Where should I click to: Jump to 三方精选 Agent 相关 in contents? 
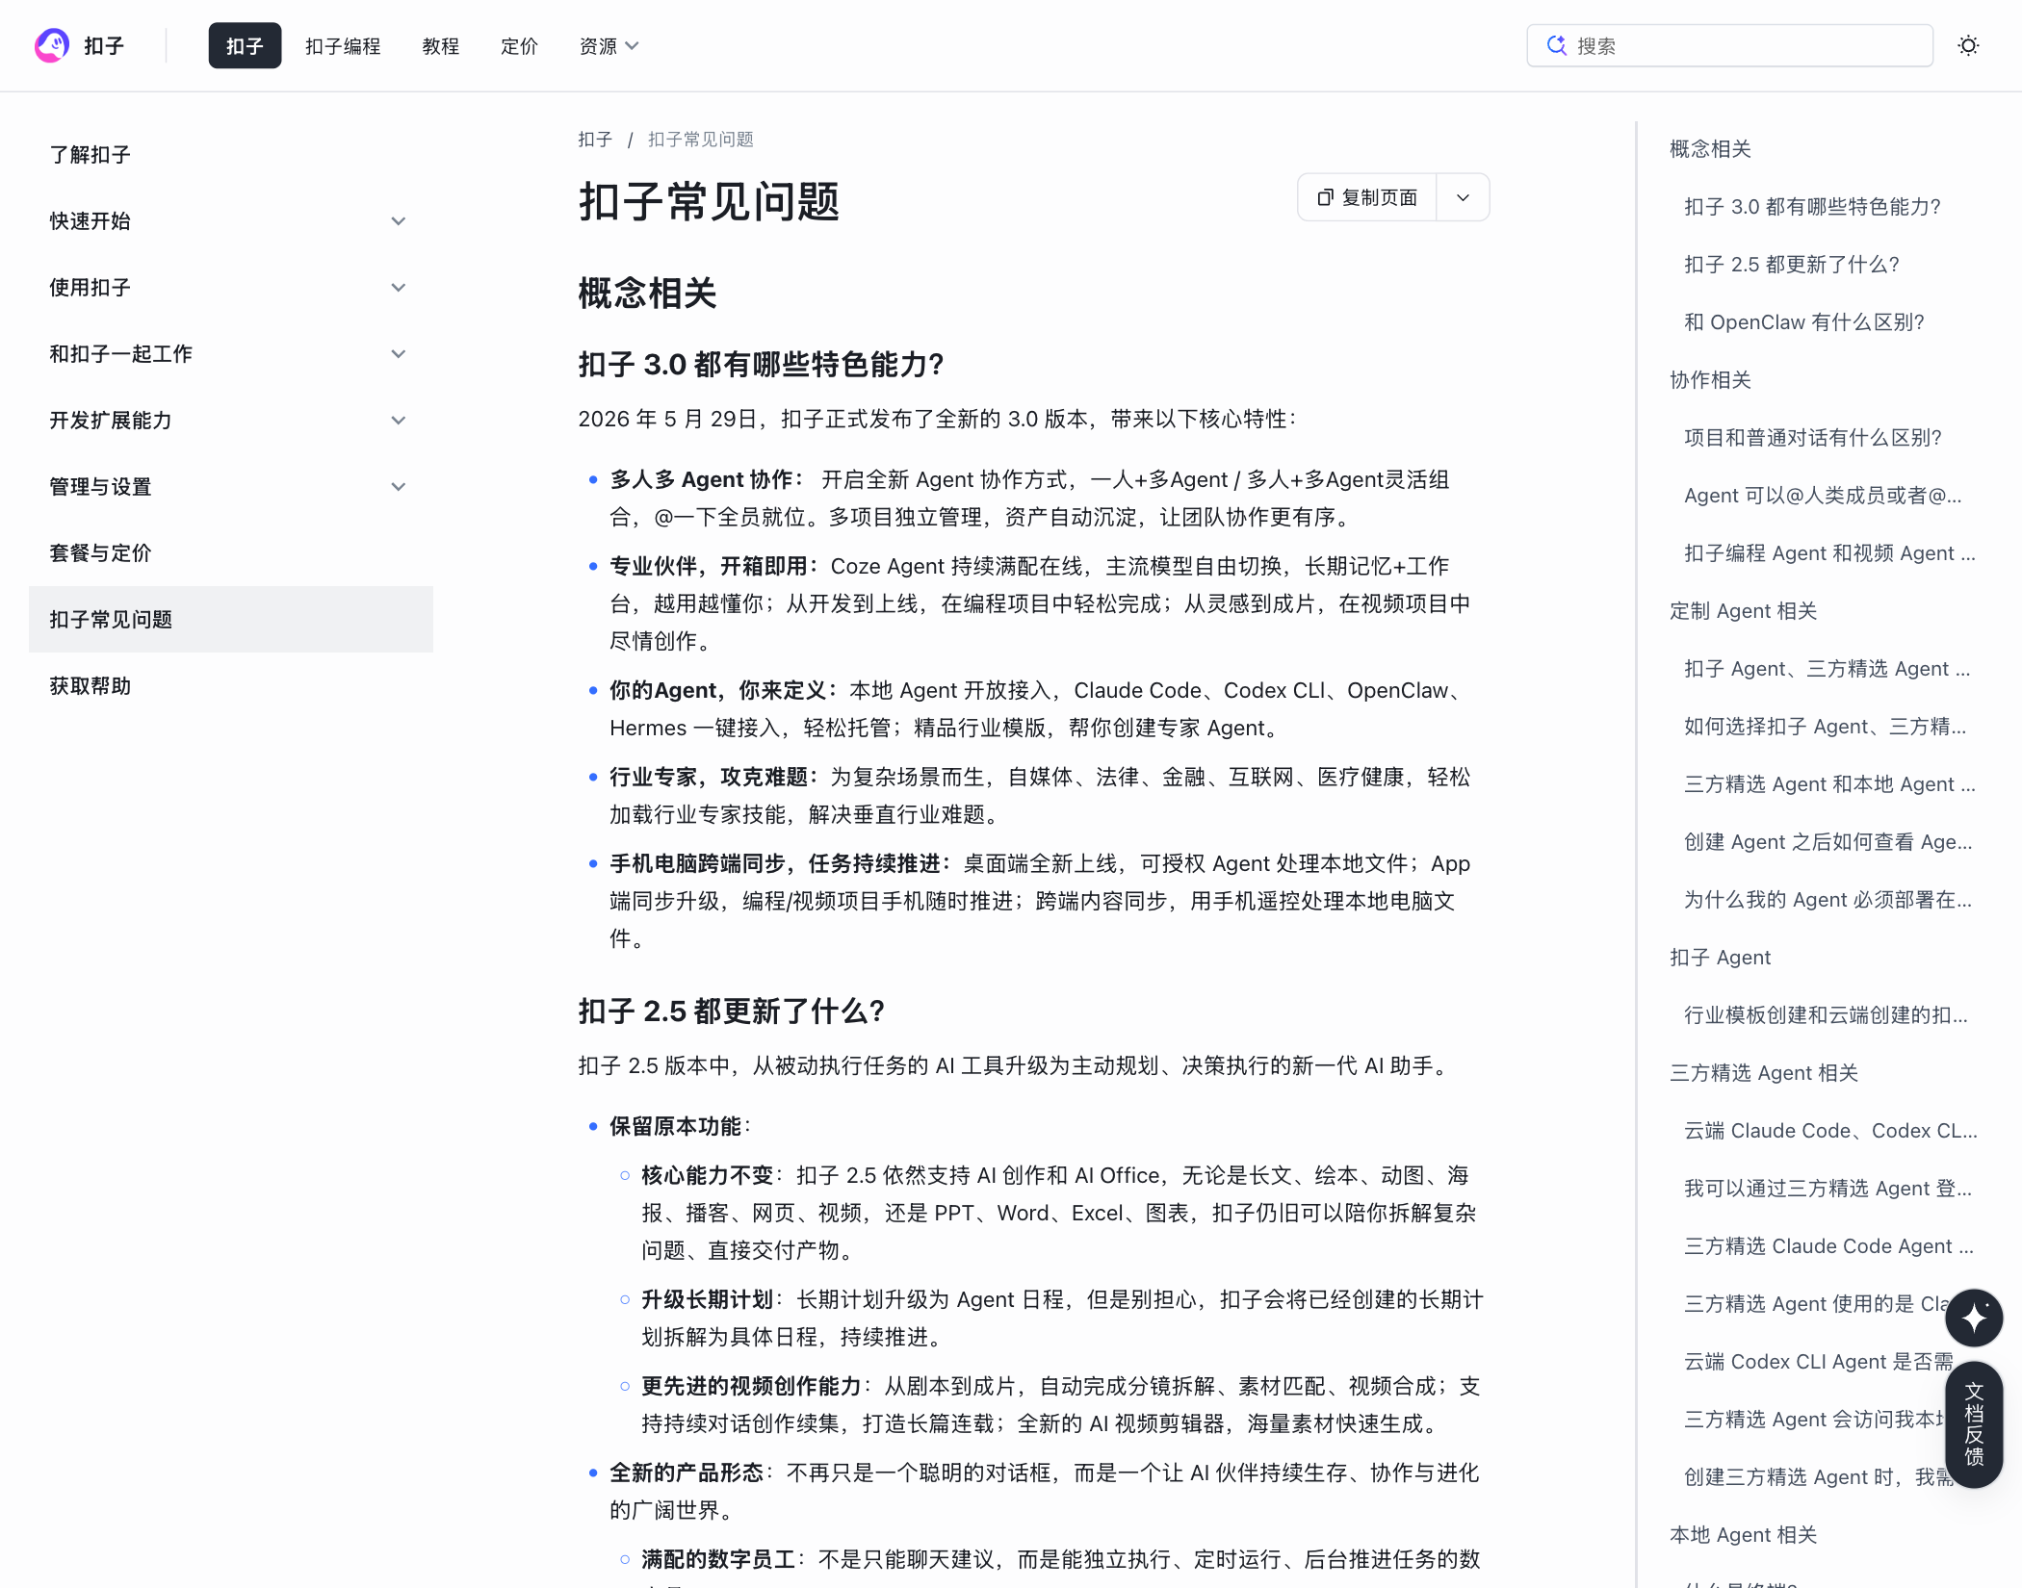pos(1763,1073)
